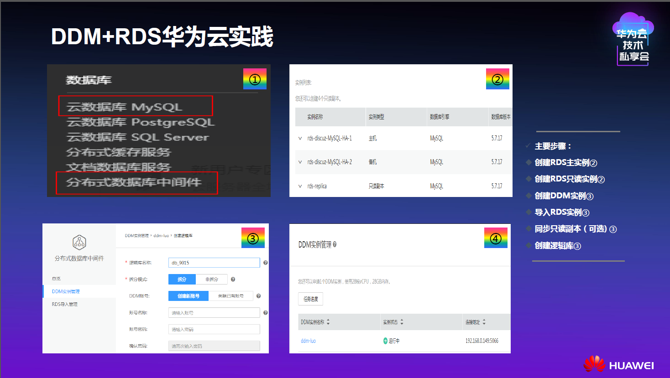Click 创建逻辑库 in the breadcrumb
Image resolution: width=670 pixels, height=378 pixels.
click(x=183, y=236)
